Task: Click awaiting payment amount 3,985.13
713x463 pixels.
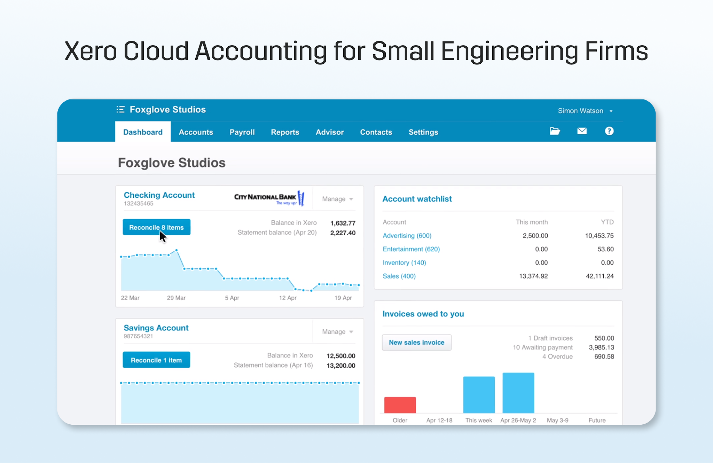Action: (601, 347)
